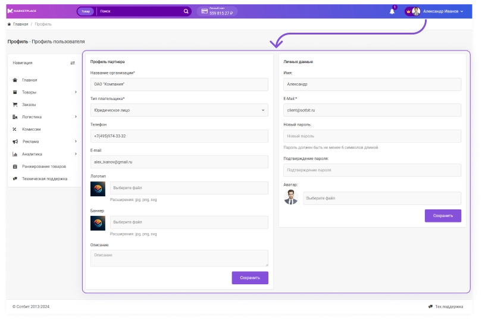
Task: Click the search magnifier icon
Action: 186,11
